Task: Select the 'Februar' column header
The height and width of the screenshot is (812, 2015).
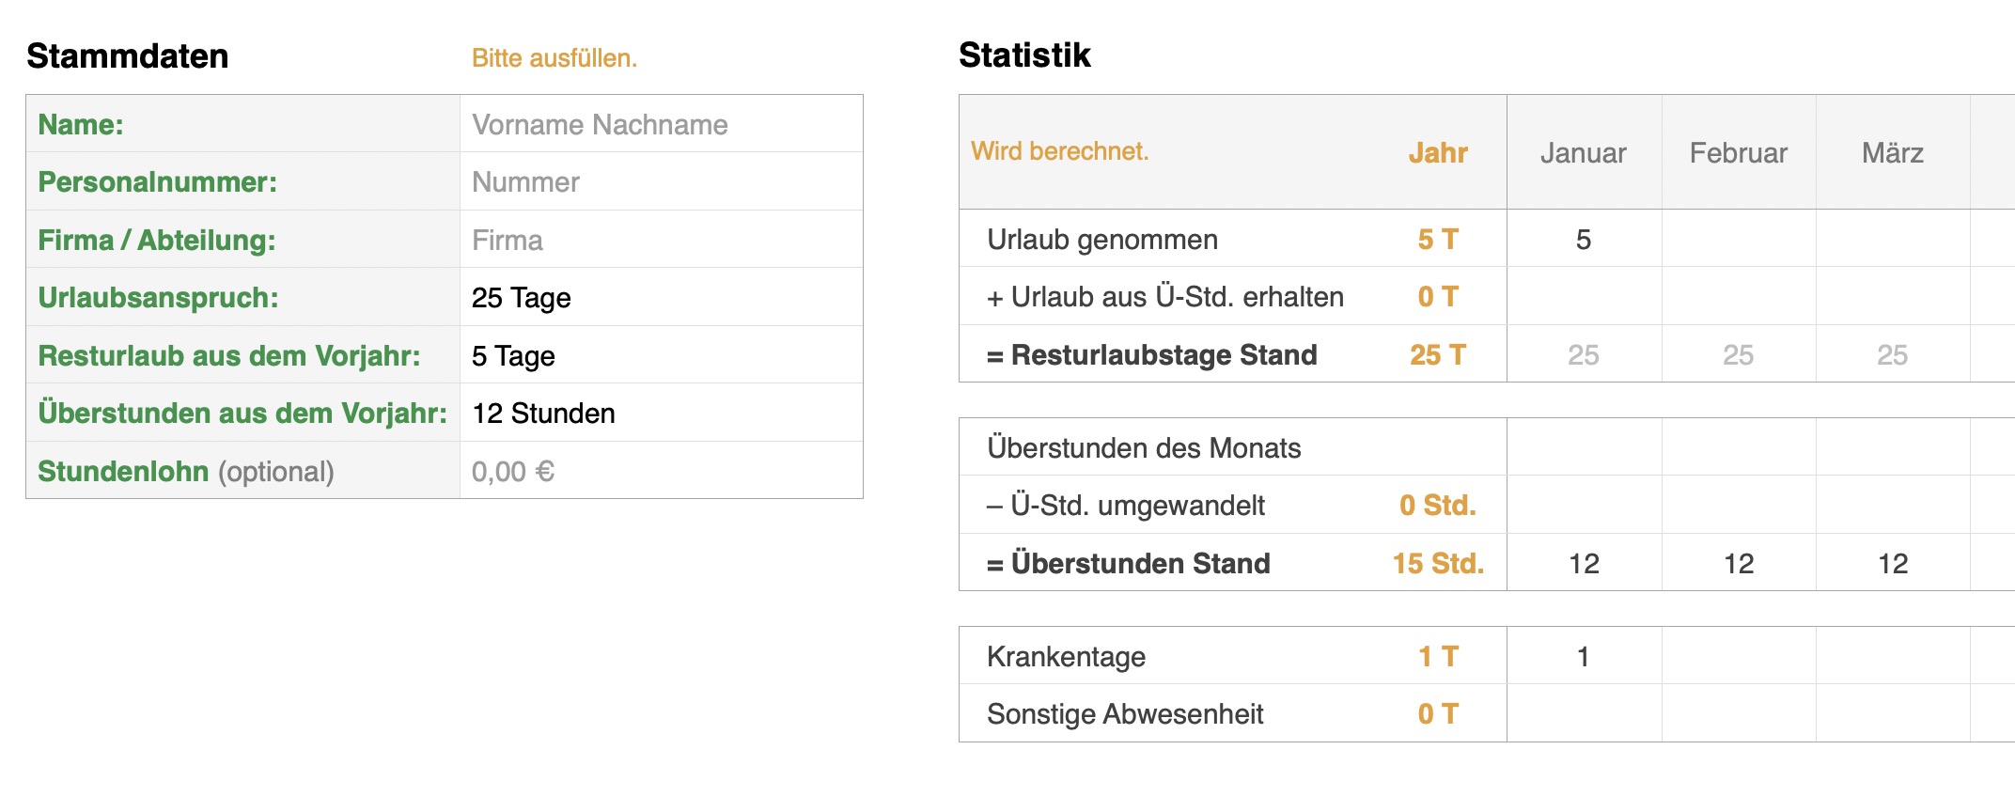Action: [1738, 152]
